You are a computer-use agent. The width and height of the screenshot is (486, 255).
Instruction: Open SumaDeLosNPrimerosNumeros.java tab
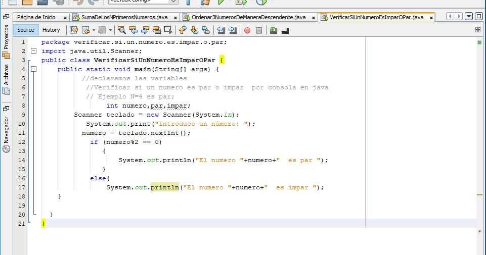[x=124, y=17]
